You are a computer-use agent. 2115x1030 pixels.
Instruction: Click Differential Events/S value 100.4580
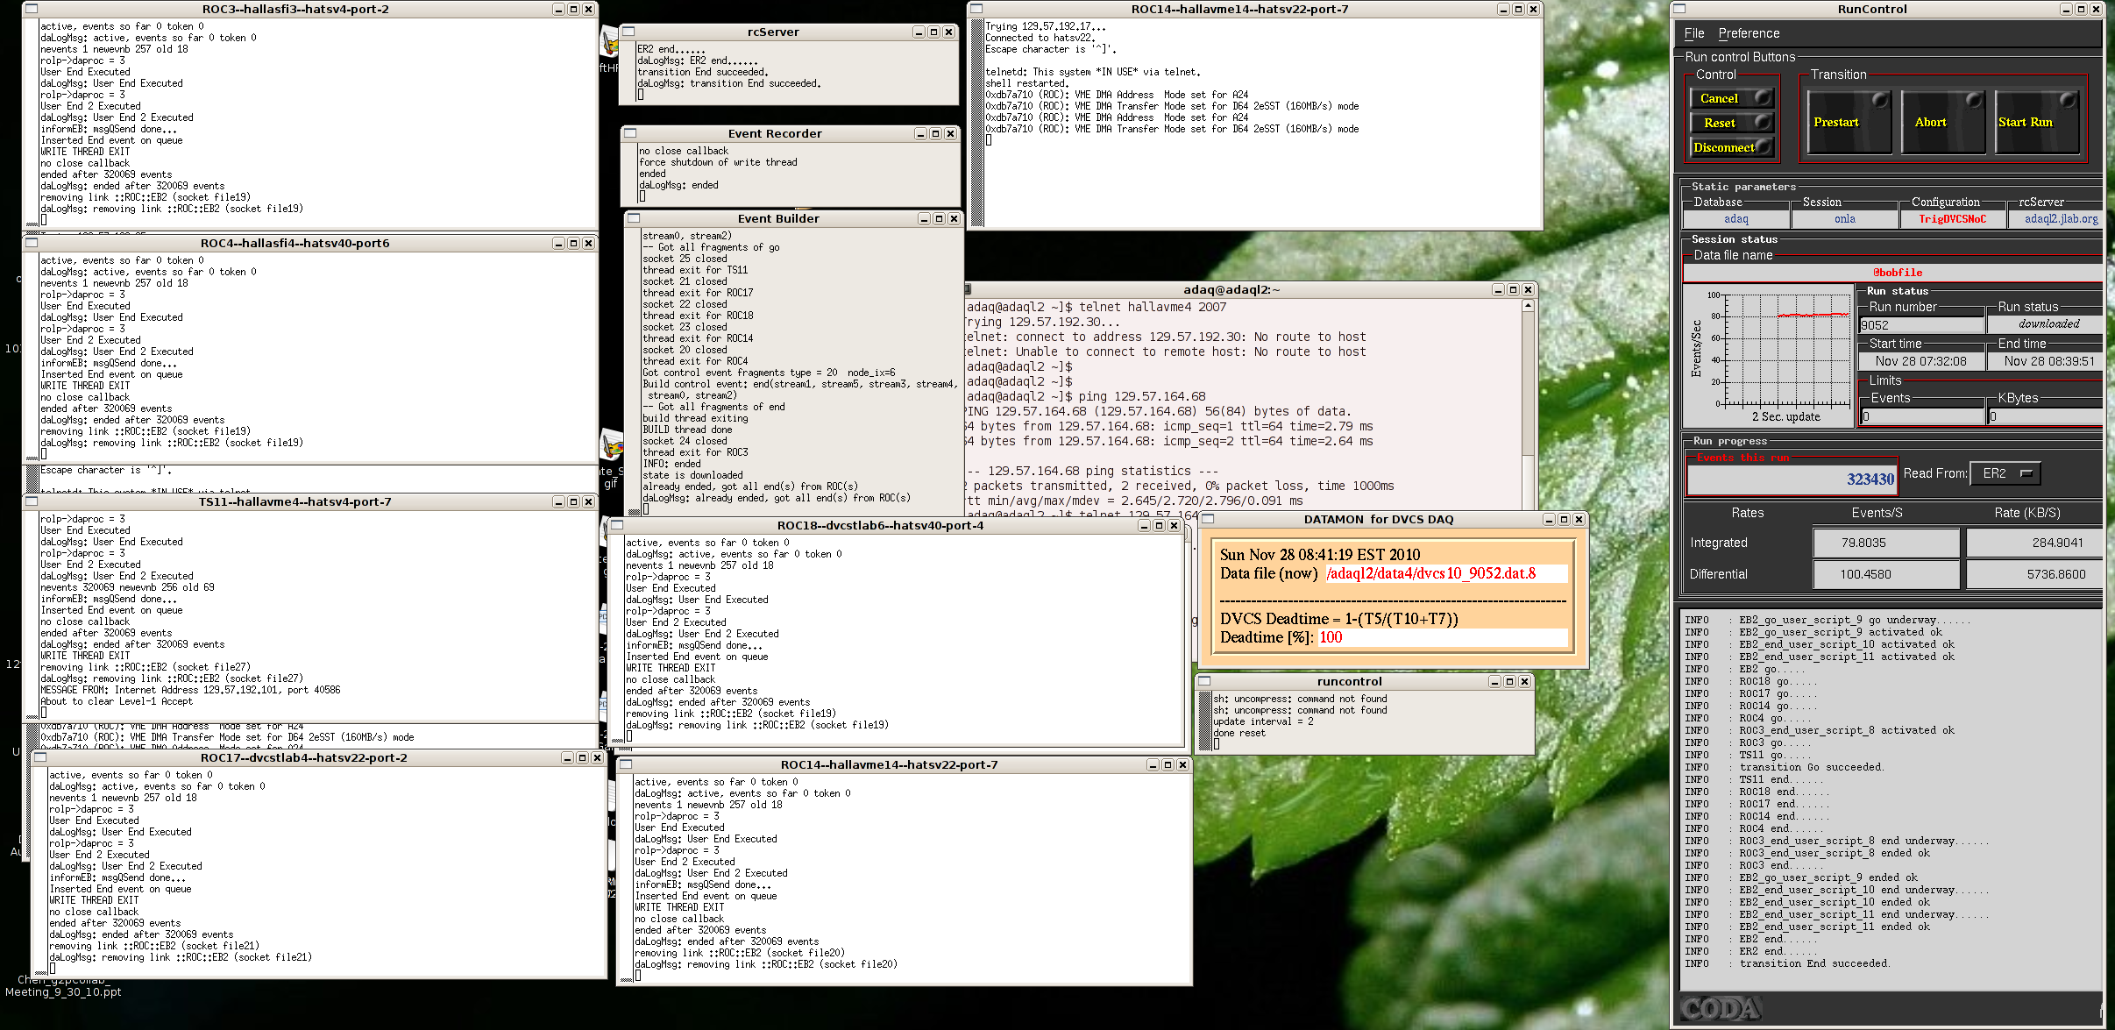(1885, 574)
